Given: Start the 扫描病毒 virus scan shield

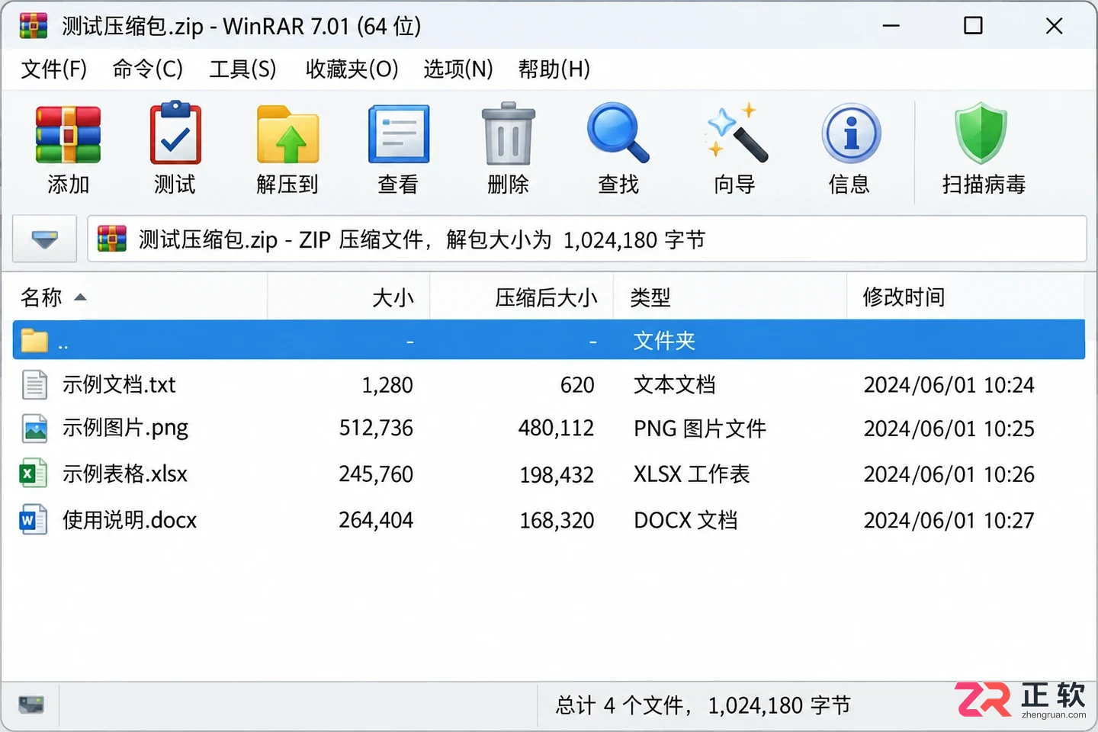Looking at the screenshot, I should click(x=981, y=133).
